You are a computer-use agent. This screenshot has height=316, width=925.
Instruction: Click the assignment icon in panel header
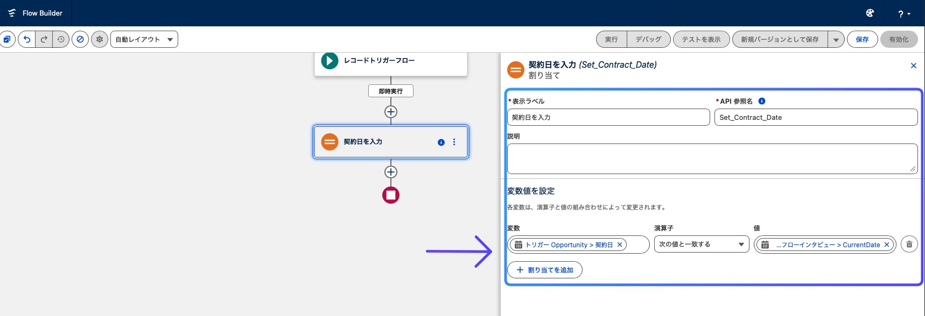point(516,69)
